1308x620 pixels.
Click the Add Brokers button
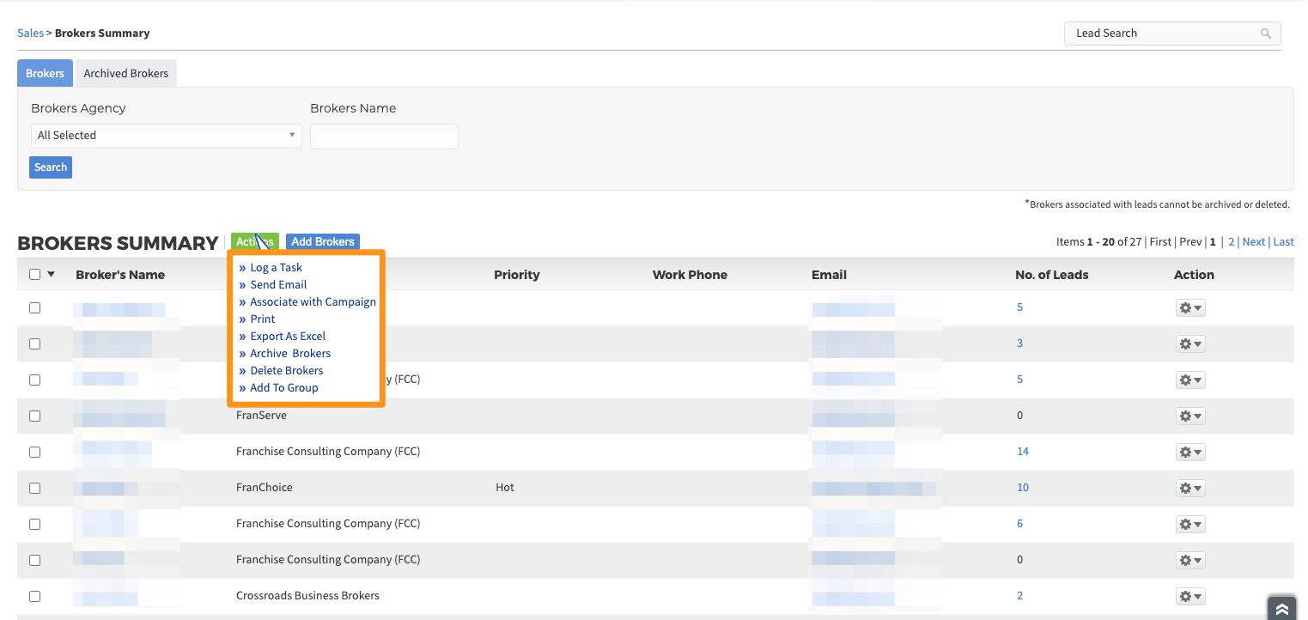pyautogui.click(x=323, y=242)
